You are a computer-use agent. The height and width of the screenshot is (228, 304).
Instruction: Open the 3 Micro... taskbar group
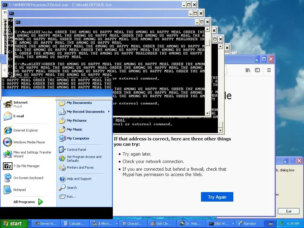click(104, 224)
